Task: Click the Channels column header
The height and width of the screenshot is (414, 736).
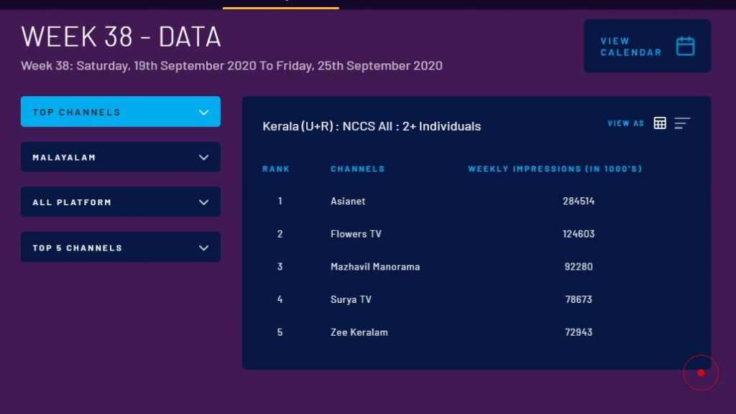Action: tap(357, 169)
